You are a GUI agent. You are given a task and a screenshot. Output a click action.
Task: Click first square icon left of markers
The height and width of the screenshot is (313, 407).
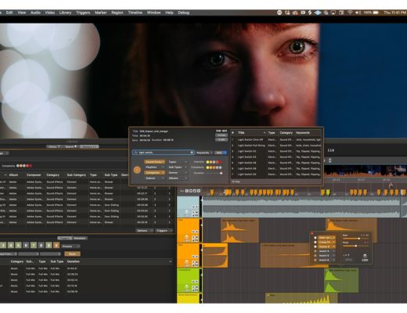186,191
